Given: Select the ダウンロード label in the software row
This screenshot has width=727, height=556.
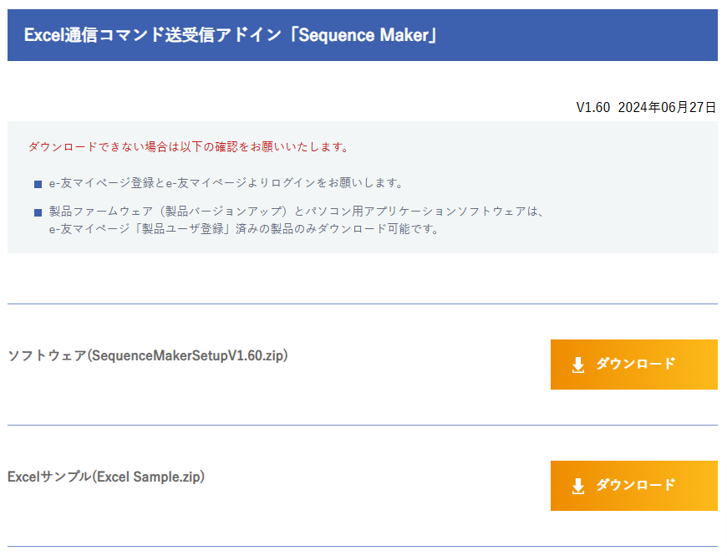Looking at the screenshot, I should click(636, 364).
